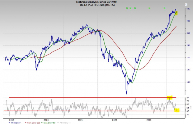Image resolution: width=193 pixels, height=124 pixels.
Task: Click yellow highlight at price peak
Action: pyautogui.click(x=177, y=13)
